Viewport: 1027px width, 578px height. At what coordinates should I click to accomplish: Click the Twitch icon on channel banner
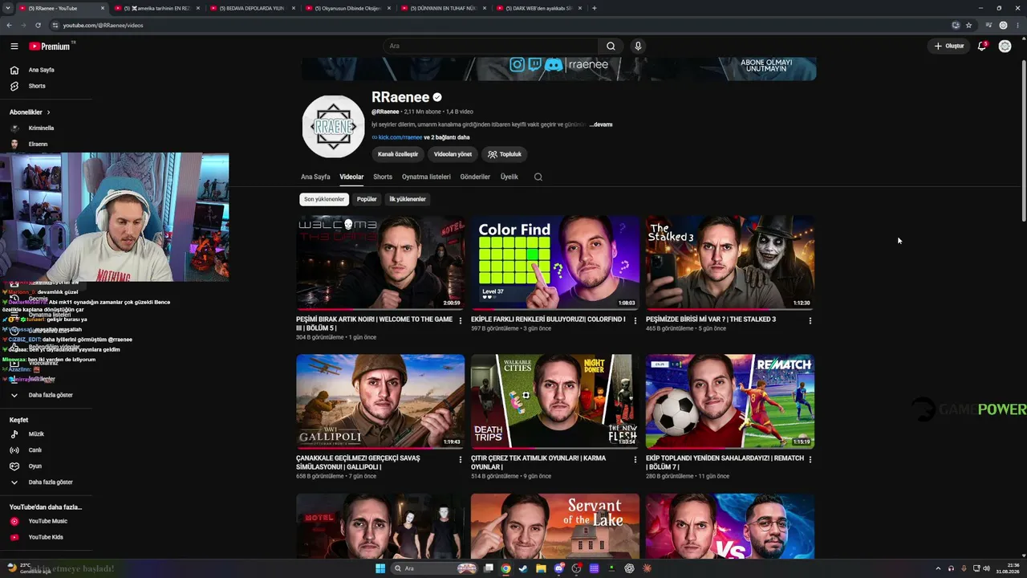(x=535, y=65)
